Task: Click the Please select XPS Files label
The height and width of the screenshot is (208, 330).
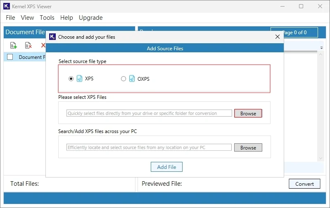Action: click(x=82, y=97)
